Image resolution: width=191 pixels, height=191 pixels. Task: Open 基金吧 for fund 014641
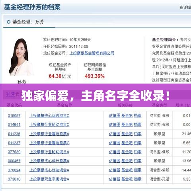click(x=127, y=125)
